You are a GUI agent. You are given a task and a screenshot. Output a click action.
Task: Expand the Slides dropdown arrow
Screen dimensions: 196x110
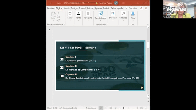70,20
